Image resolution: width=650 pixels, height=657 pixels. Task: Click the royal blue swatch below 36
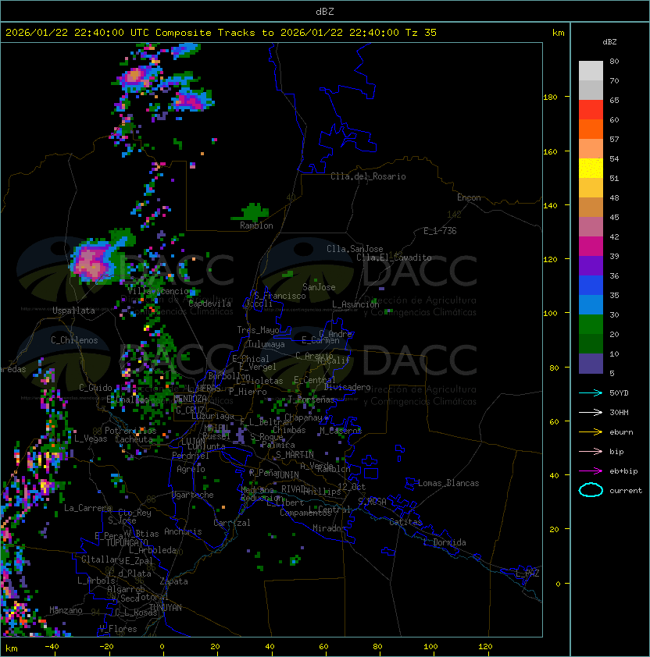[591, 286]
